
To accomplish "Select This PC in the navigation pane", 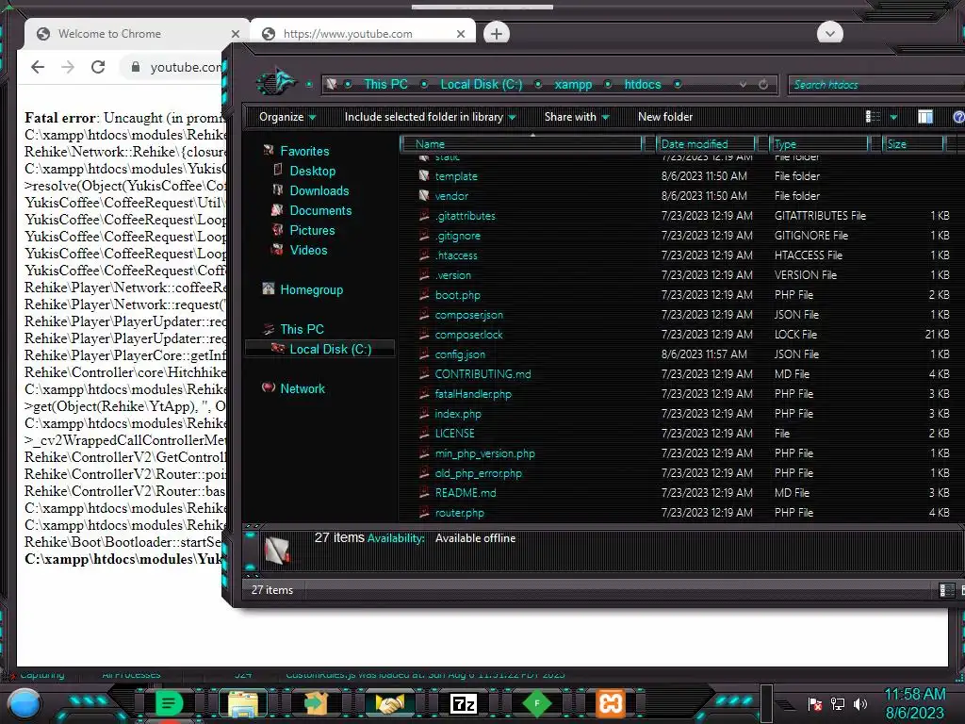I will coord(302,329).
